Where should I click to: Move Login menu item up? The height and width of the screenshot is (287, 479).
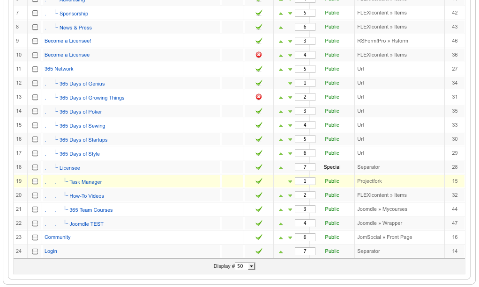click(x=281, y=251)
